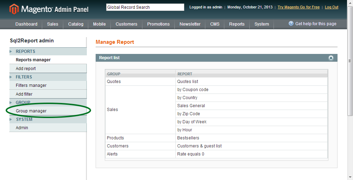Open the Mobile menu

99,24
